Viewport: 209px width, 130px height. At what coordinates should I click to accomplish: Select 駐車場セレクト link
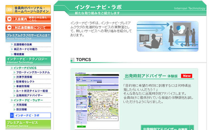25,82
